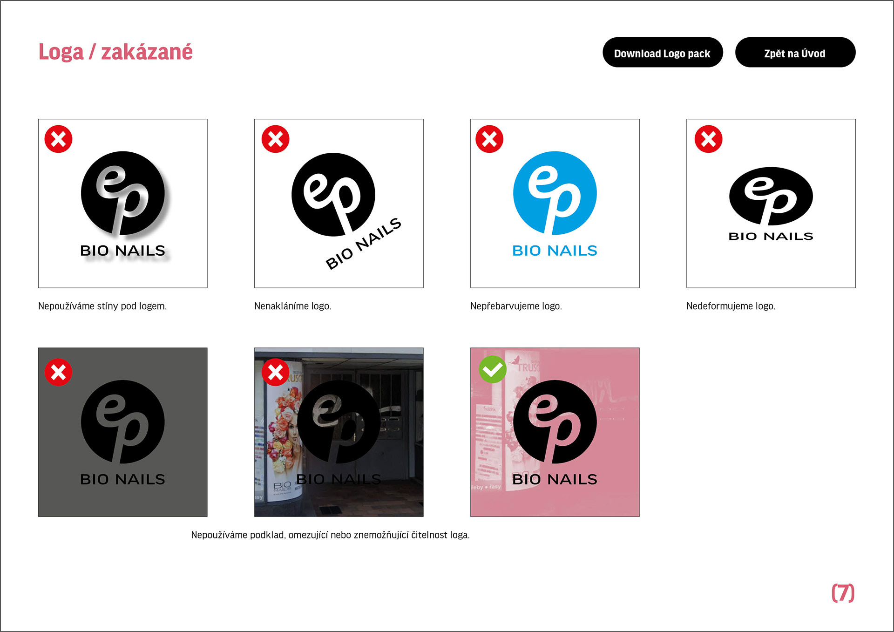Viewport: 894px width, 632px height.
Task: Click red X icon on shadowed logo
Action: point(58,139)
